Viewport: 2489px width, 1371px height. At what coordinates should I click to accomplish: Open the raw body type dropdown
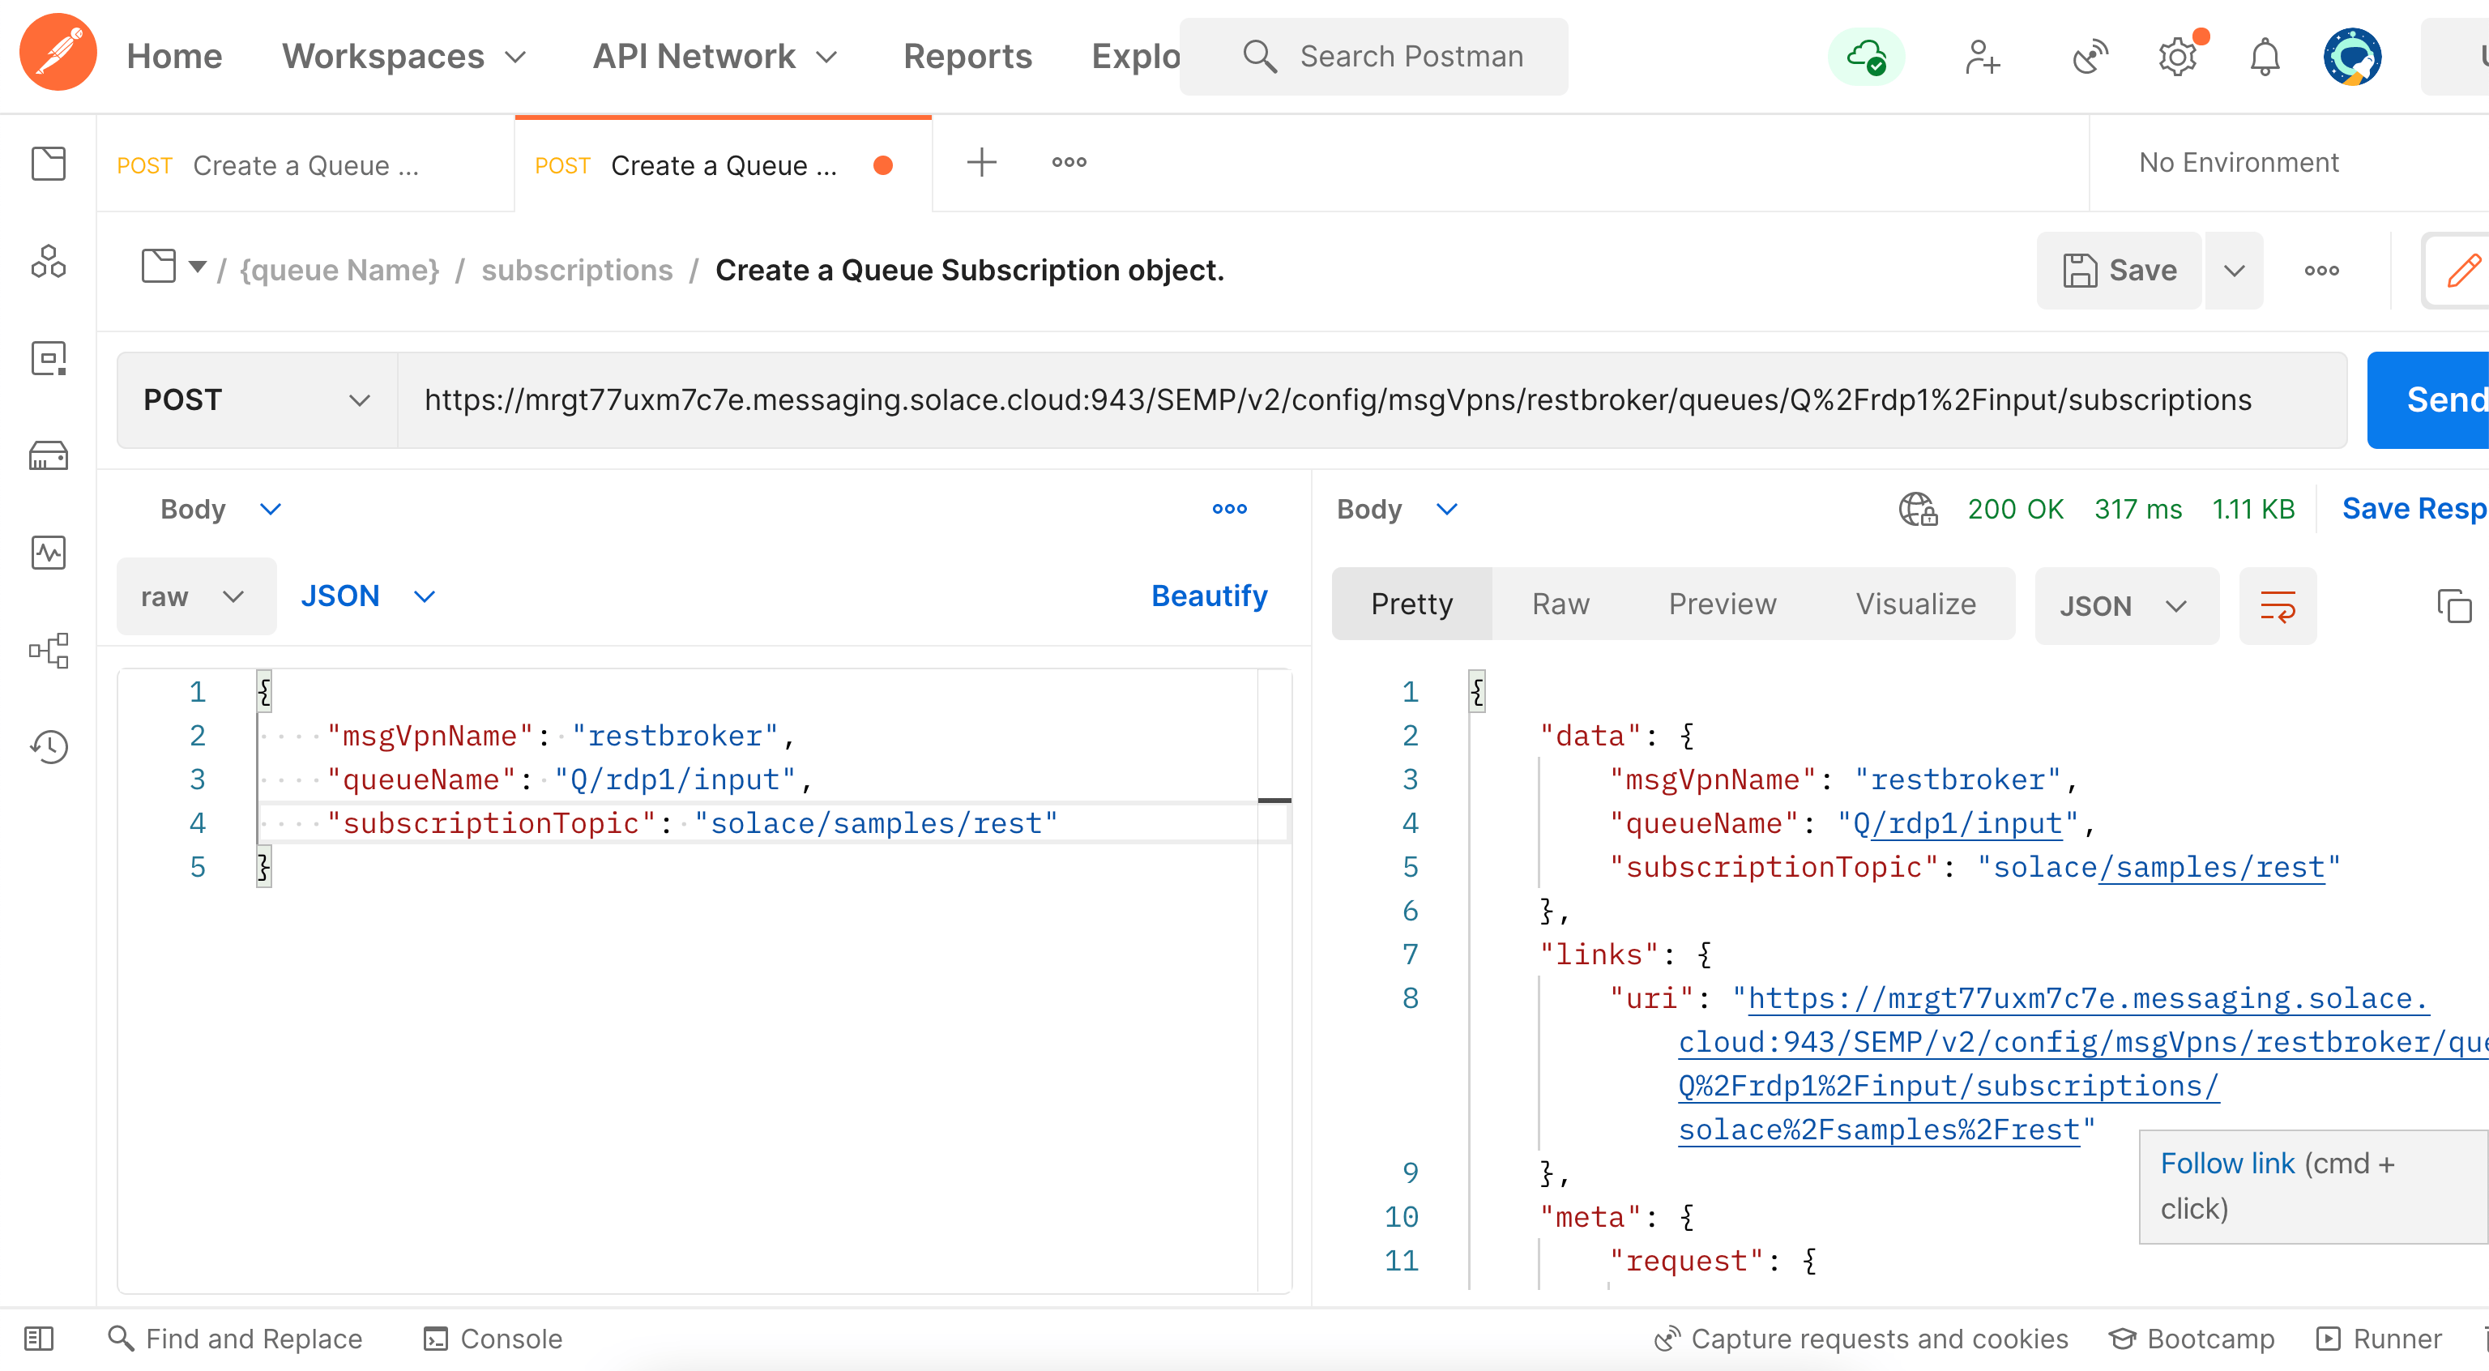pos(195,596)
